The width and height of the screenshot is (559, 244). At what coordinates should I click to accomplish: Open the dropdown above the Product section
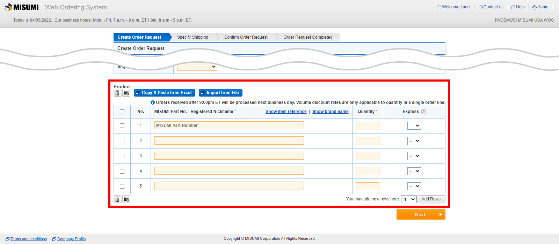click(197, 67)
